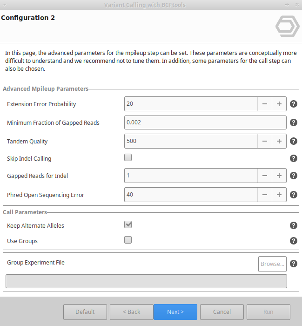Enable the Skip Indel Calling checkbox

point(128,158)
